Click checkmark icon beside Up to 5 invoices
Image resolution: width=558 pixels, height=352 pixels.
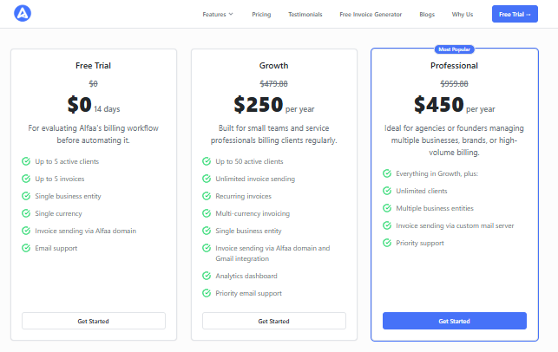(x=26, y=179)
